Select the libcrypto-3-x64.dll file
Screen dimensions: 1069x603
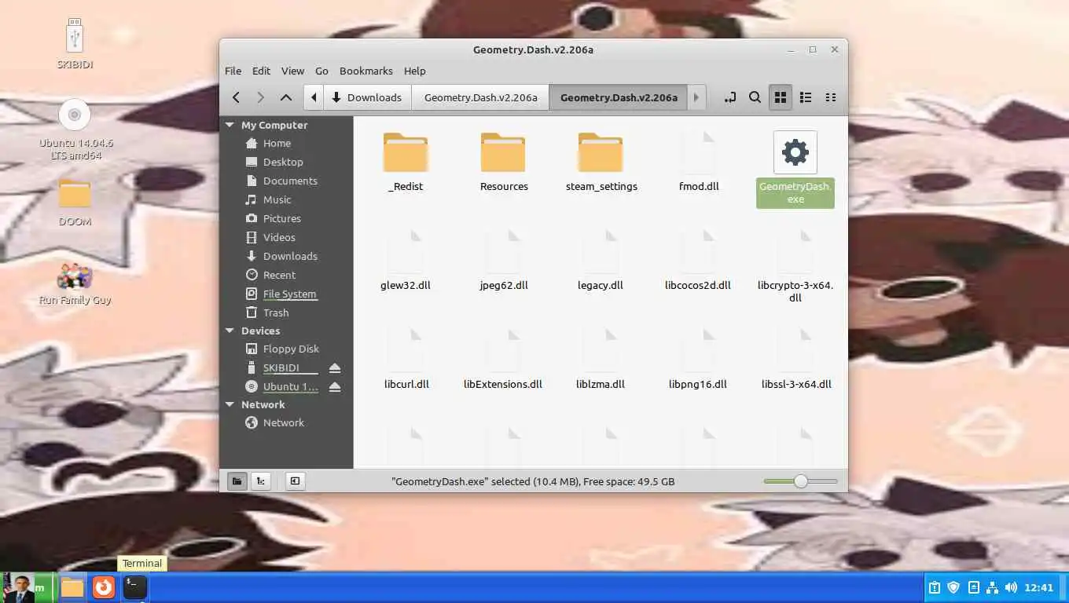795,267
